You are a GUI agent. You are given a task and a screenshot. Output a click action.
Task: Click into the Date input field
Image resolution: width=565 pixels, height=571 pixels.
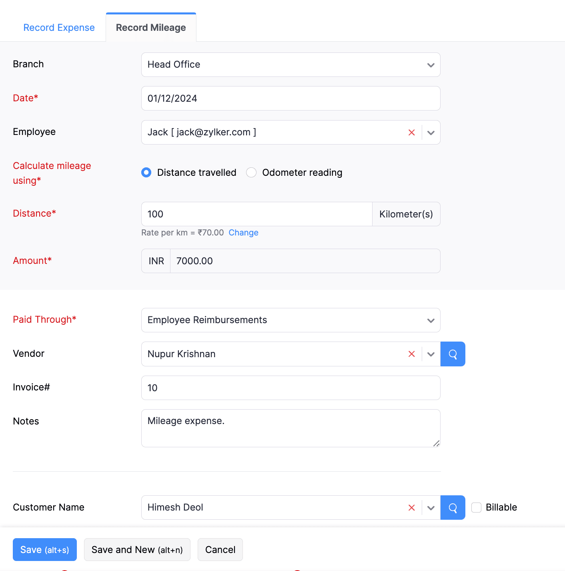pos(291,99)
